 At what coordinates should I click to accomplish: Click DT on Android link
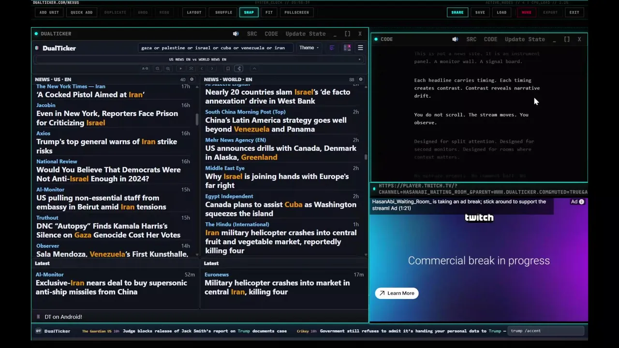pyautogui.click(x=63, y=317)
